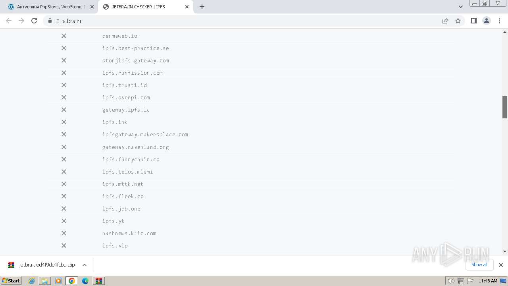Click the gateway.ravenland.org gateway name

pyautogui.click(x=136, y=147)
